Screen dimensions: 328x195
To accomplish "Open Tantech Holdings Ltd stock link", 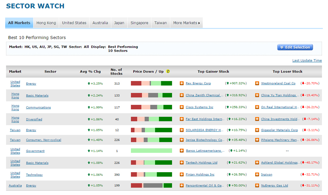I will click(201, 163).
